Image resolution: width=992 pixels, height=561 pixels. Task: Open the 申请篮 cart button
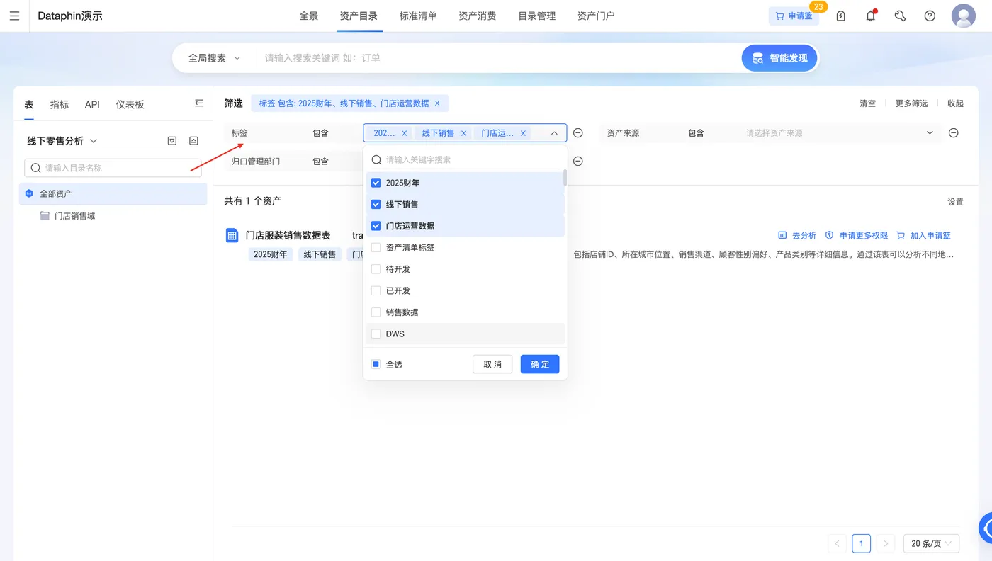tap(794, 16)
